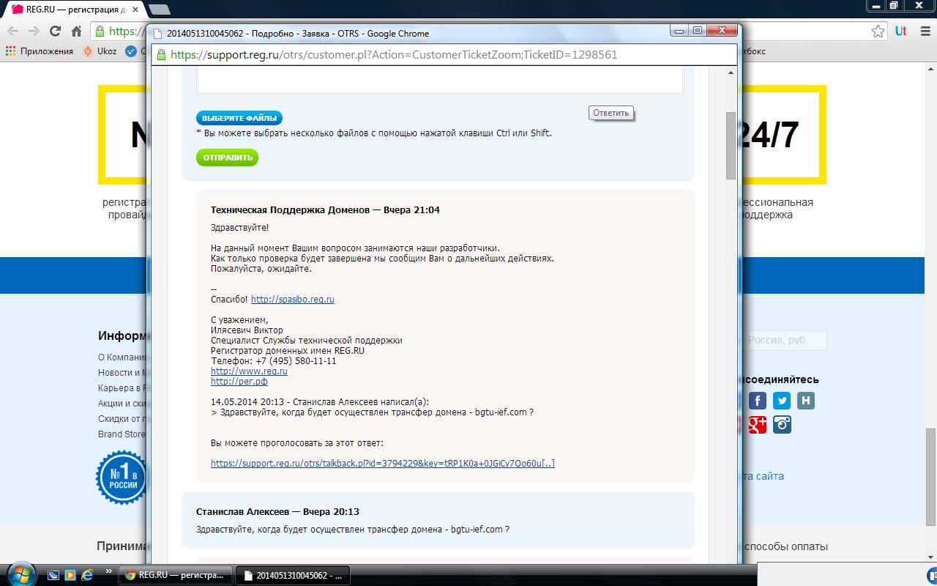Open the Ukoz bookmark
Viewport: 937px width, 586px height.
pos(100,51)
